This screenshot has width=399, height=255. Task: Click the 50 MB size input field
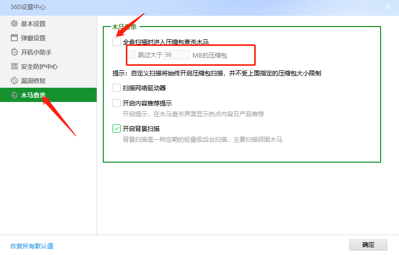[176, 55]
